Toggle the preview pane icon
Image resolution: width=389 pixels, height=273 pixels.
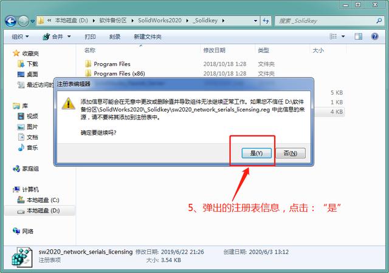358,36
